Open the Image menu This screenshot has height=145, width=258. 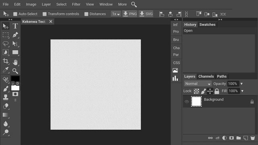31,4
